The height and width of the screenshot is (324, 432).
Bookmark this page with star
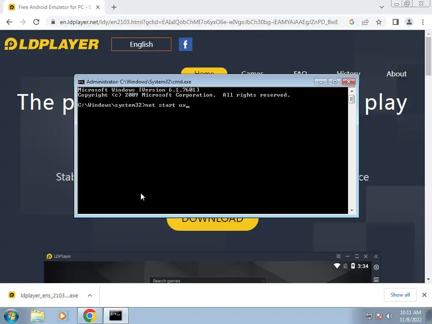tap(379, 22)
